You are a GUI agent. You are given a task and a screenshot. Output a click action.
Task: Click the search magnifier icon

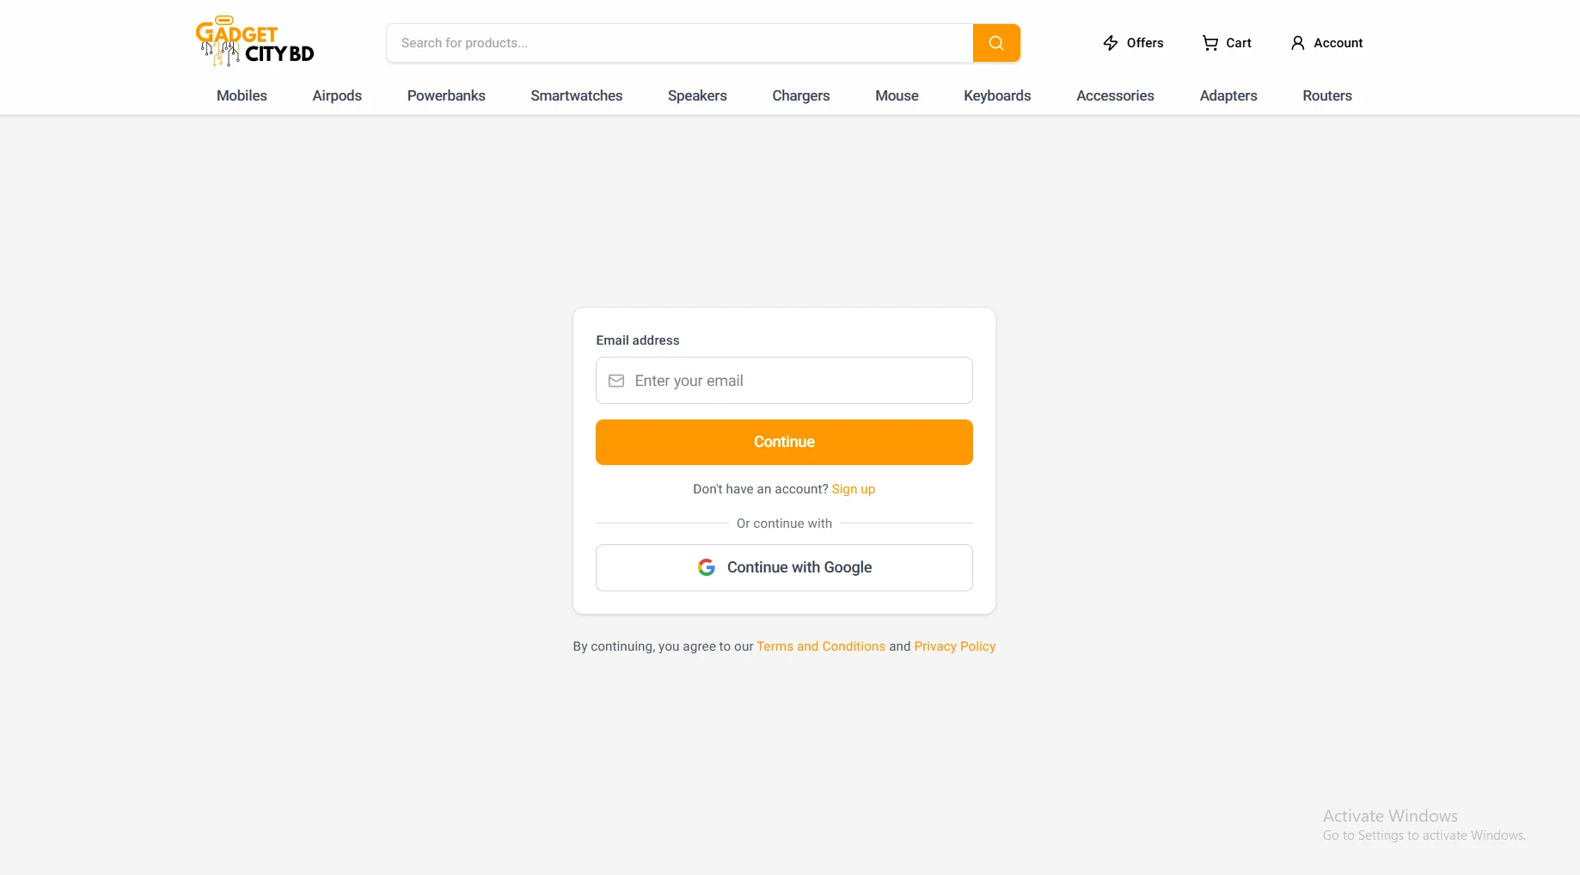995,42
